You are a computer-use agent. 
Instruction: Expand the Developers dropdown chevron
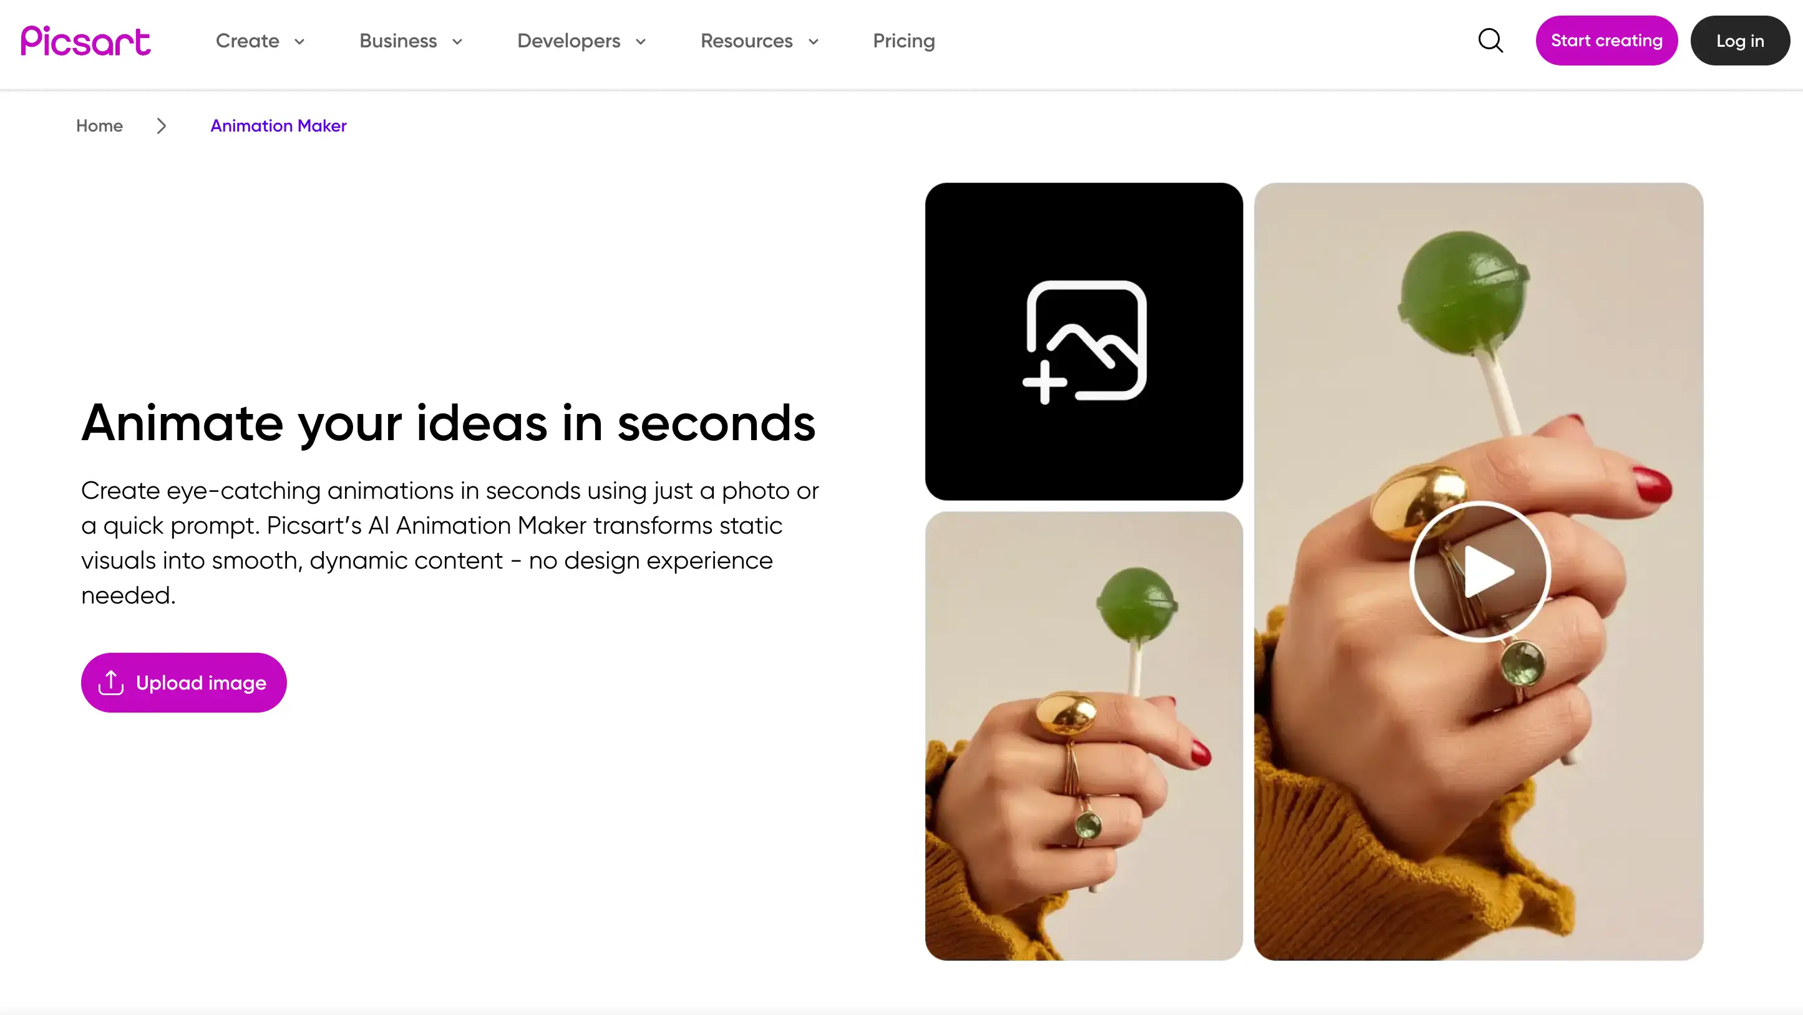(641, 41)
